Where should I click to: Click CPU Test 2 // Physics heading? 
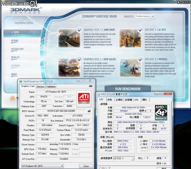(x=156, y=59)
